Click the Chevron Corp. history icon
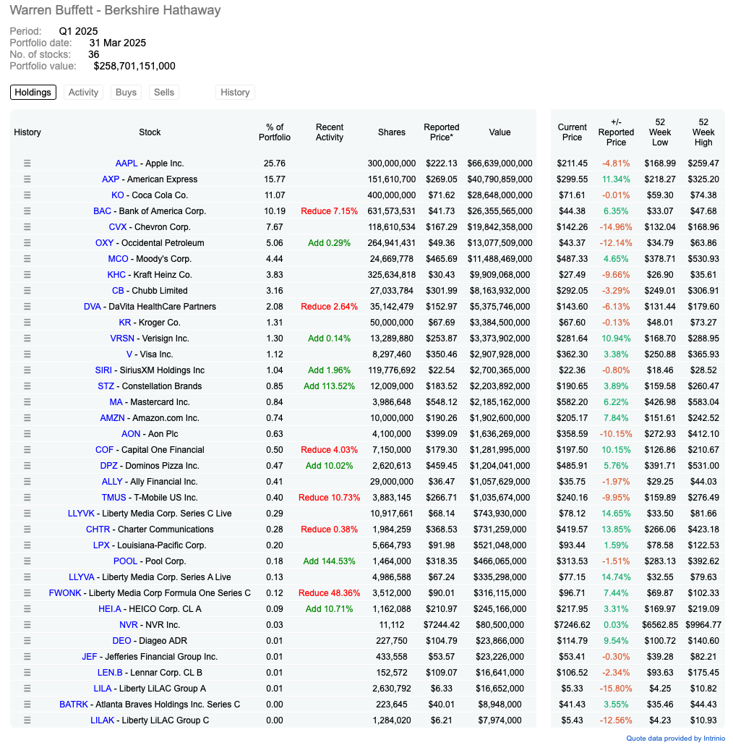Screen dimensions: 733x753 (x=27, y=226)
